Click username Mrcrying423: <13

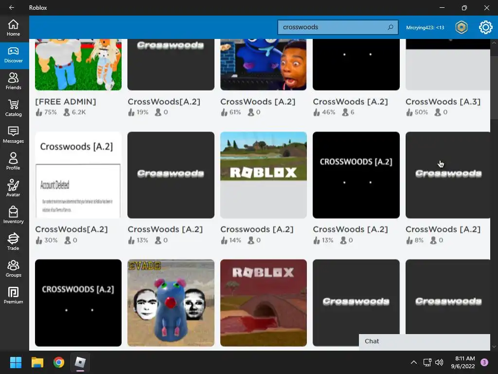click(x=425, y=27)
